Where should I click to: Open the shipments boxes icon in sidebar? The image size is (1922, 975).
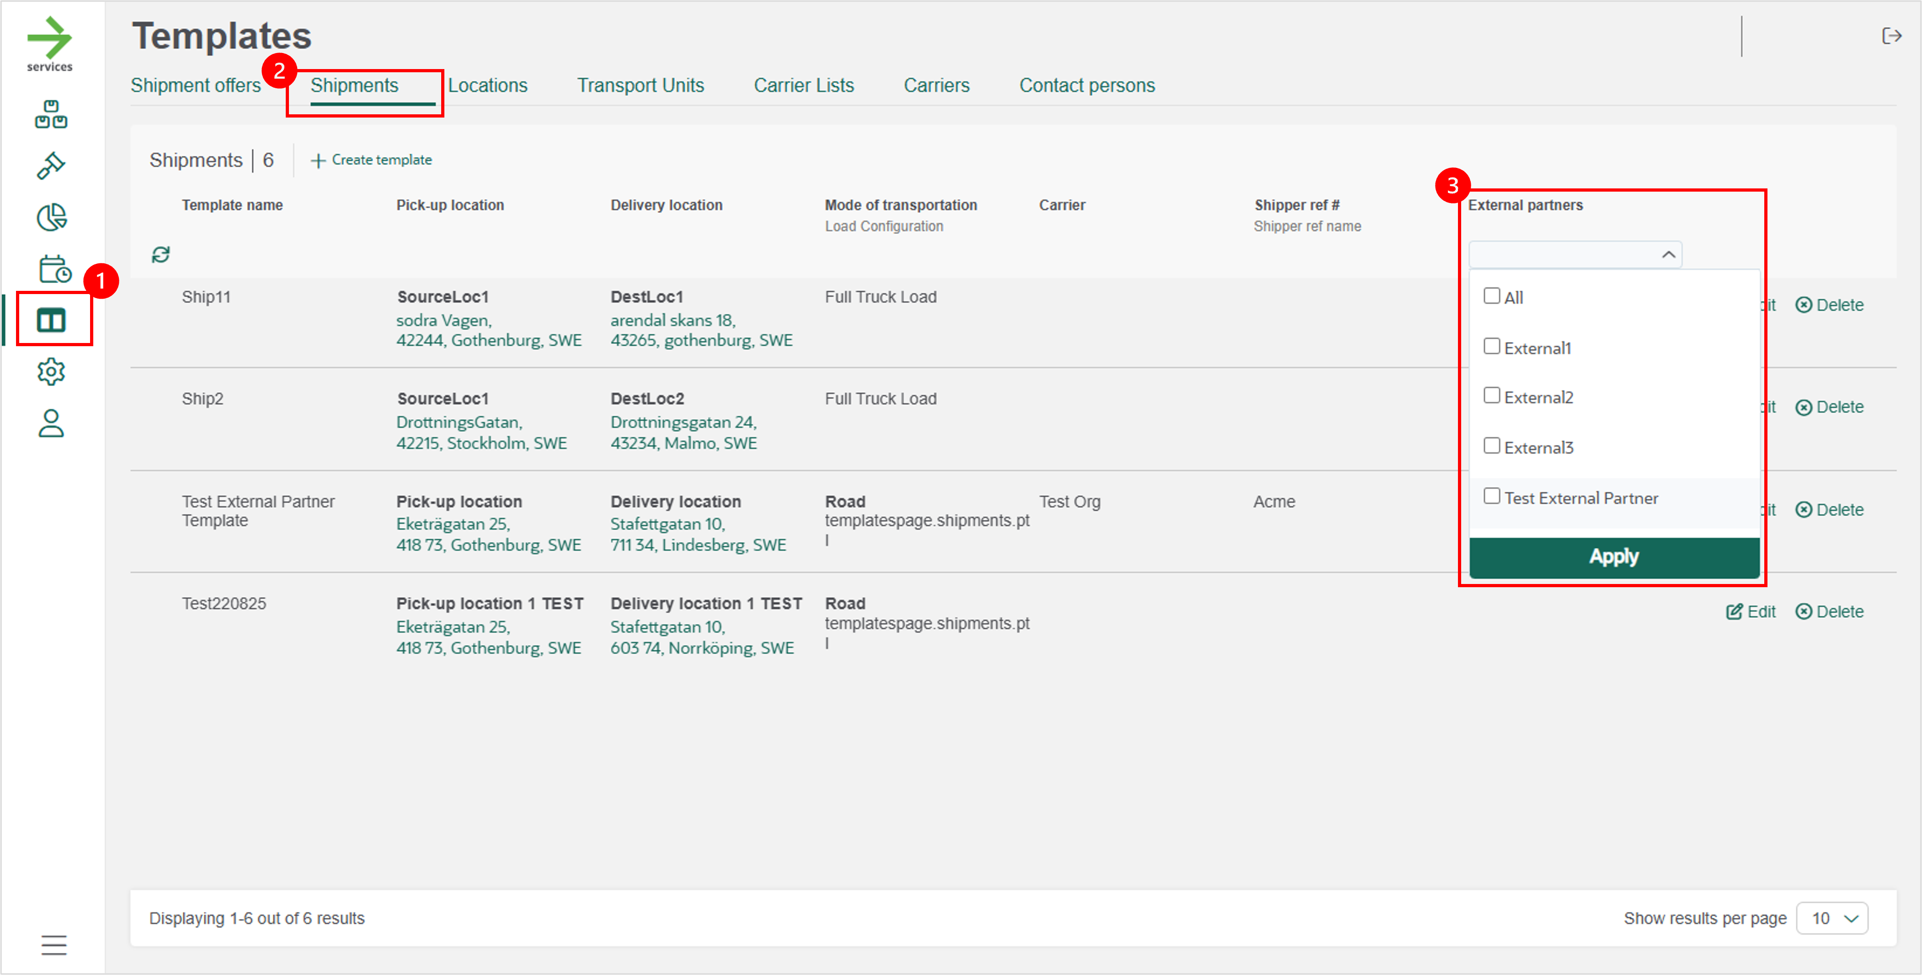[x=51, y=114]
